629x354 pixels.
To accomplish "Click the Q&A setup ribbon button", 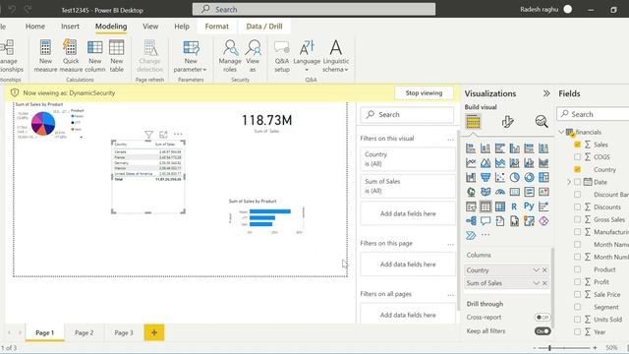I will [282, 56].
